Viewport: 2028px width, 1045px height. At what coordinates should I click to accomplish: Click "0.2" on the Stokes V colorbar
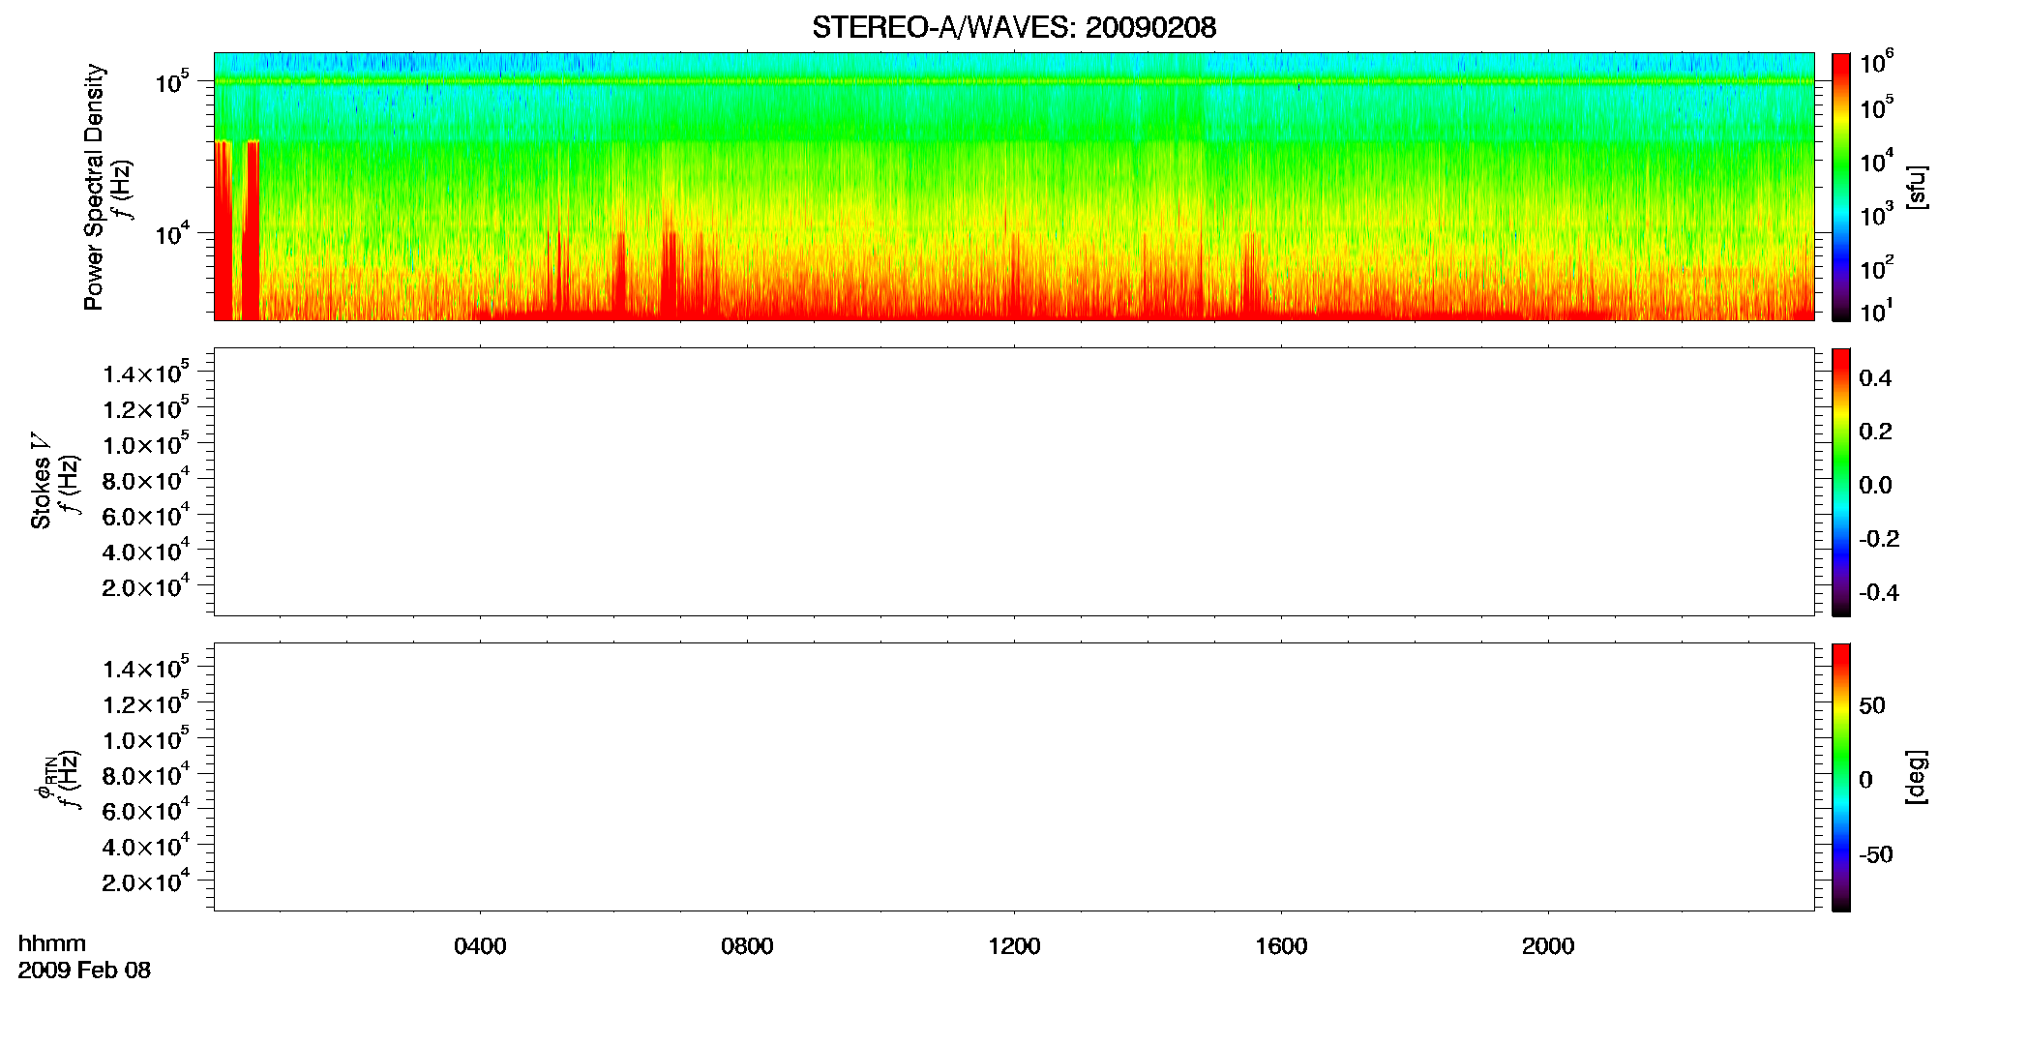click(1875, 432)
